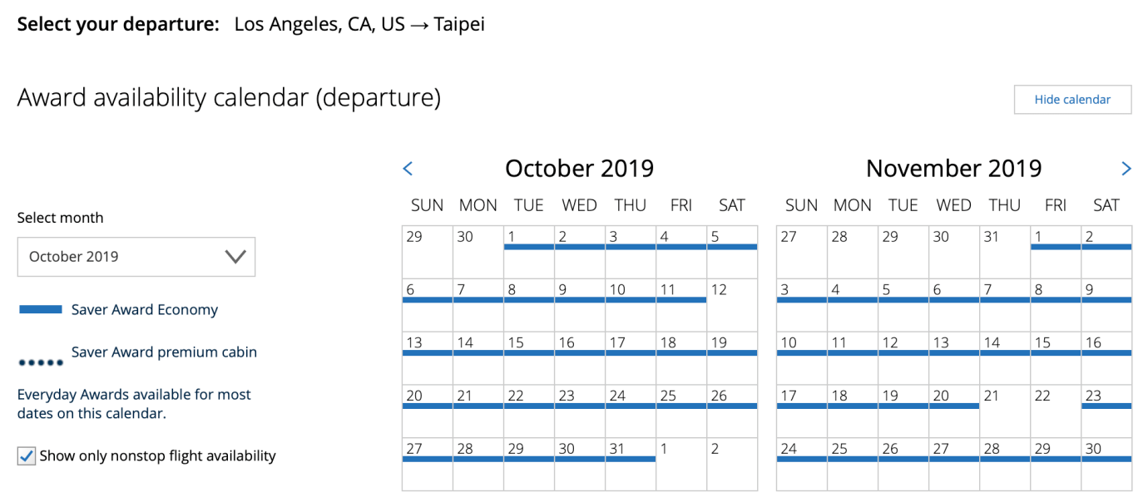Advance to next month arrow
The image size is (1148, 502).
point(1126,169)
